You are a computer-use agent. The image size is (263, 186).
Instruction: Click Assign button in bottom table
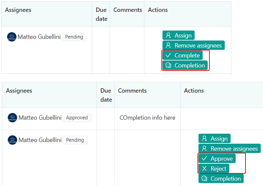click(215, 139)
